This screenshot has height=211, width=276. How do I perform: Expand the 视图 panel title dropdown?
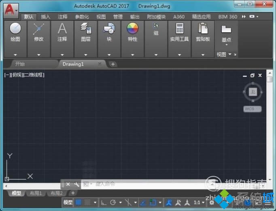(x=230, y=54)
